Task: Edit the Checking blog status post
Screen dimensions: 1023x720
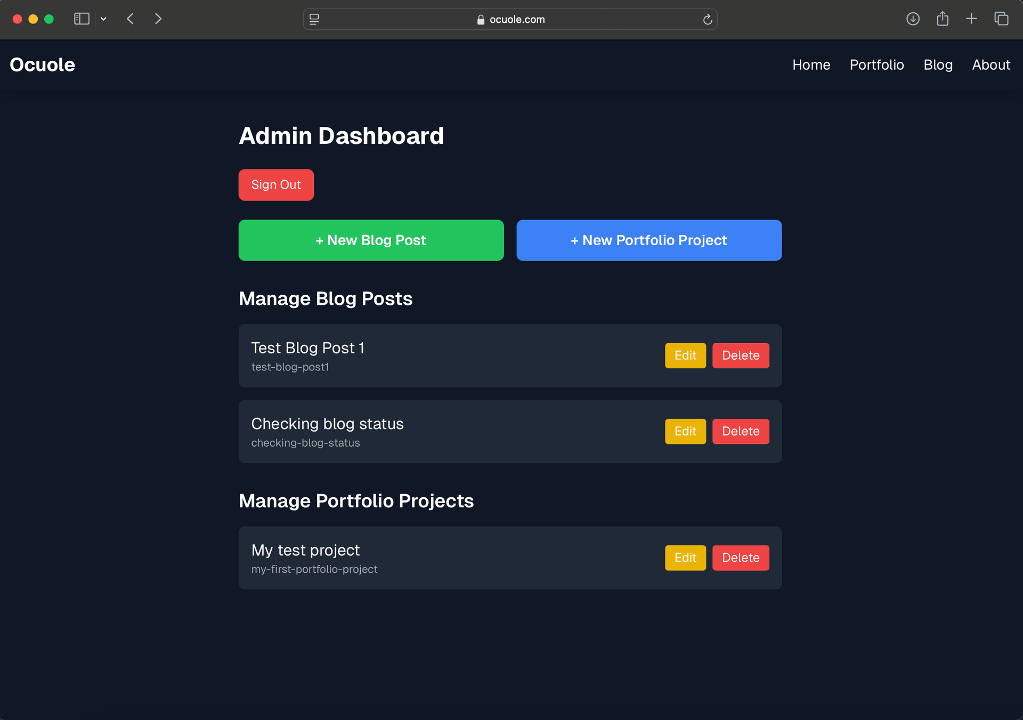Action: click(x=685, y=431)
